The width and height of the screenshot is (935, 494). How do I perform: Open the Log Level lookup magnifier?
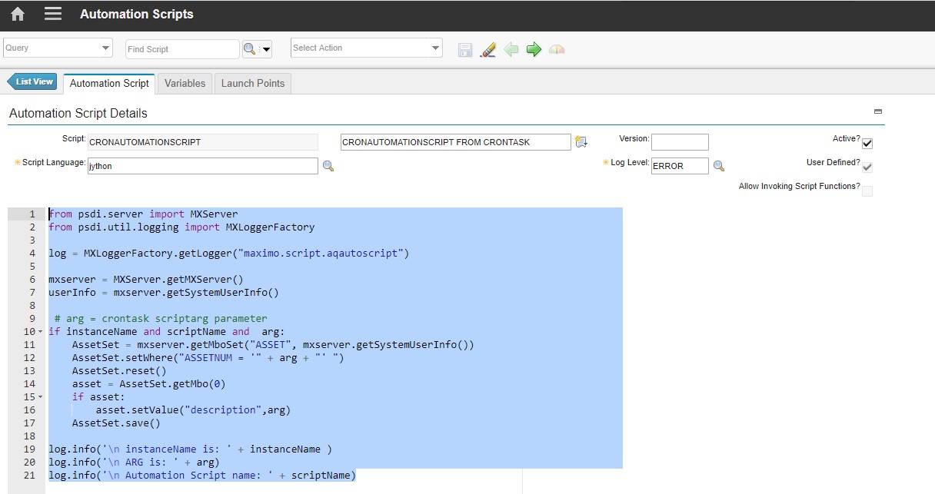click(x=719, y=166)
